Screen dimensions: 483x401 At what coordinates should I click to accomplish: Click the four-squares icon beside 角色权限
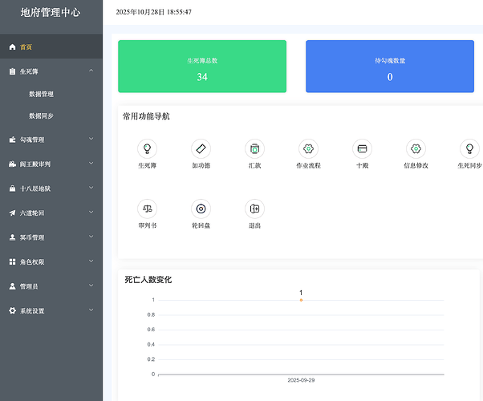pyautogui.click(x=12, y=261)
